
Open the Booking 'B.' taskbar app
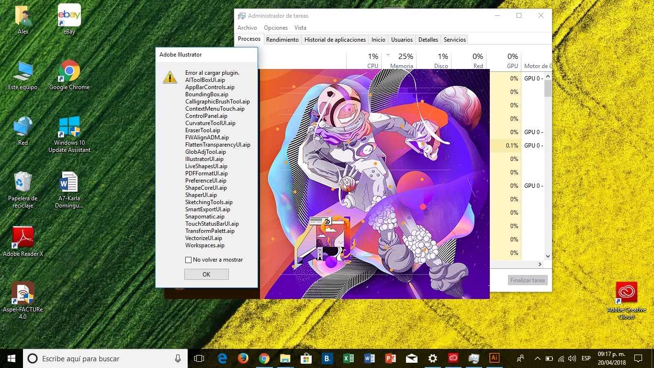click(327, 358)
